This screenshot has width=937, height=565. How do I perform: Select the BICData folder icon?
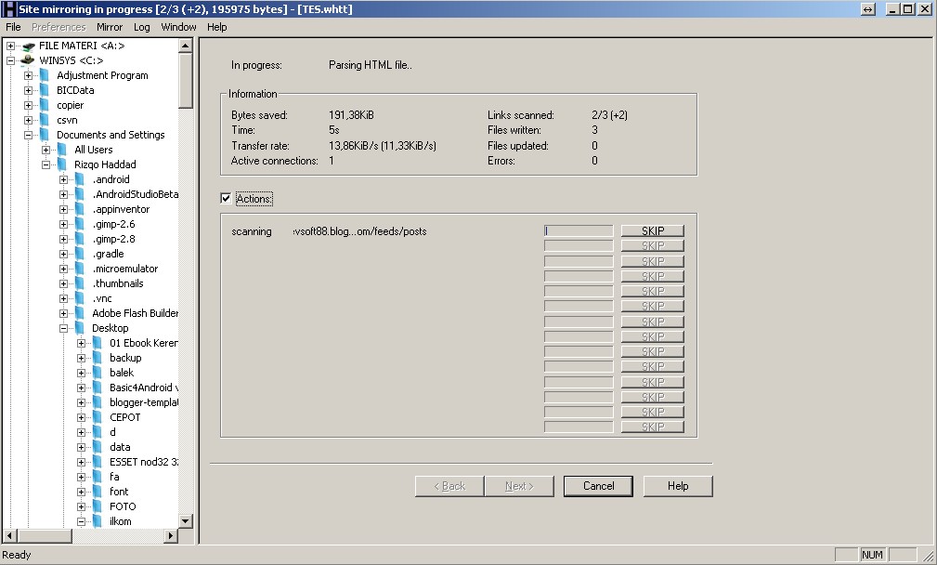click(x=46, y=90)
